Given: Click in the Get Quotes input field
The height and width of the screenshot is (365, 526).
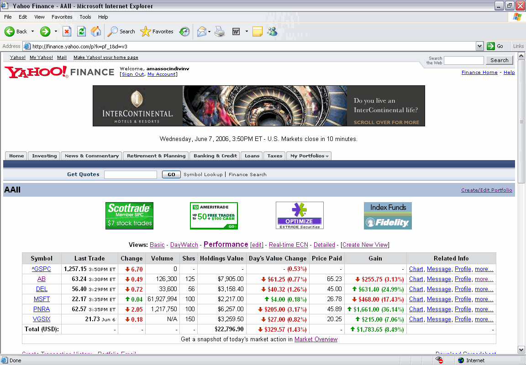Looking at the screenshot, I should (x=131, y=175).
